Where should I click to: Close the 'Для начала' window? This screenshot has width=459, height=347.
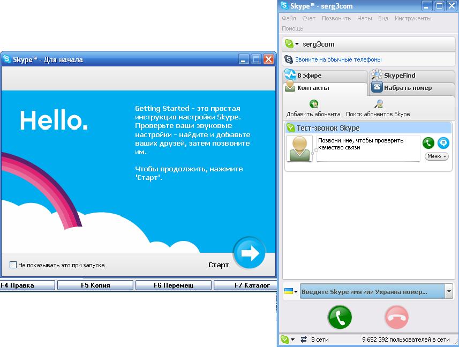click(x=268, y=59)
